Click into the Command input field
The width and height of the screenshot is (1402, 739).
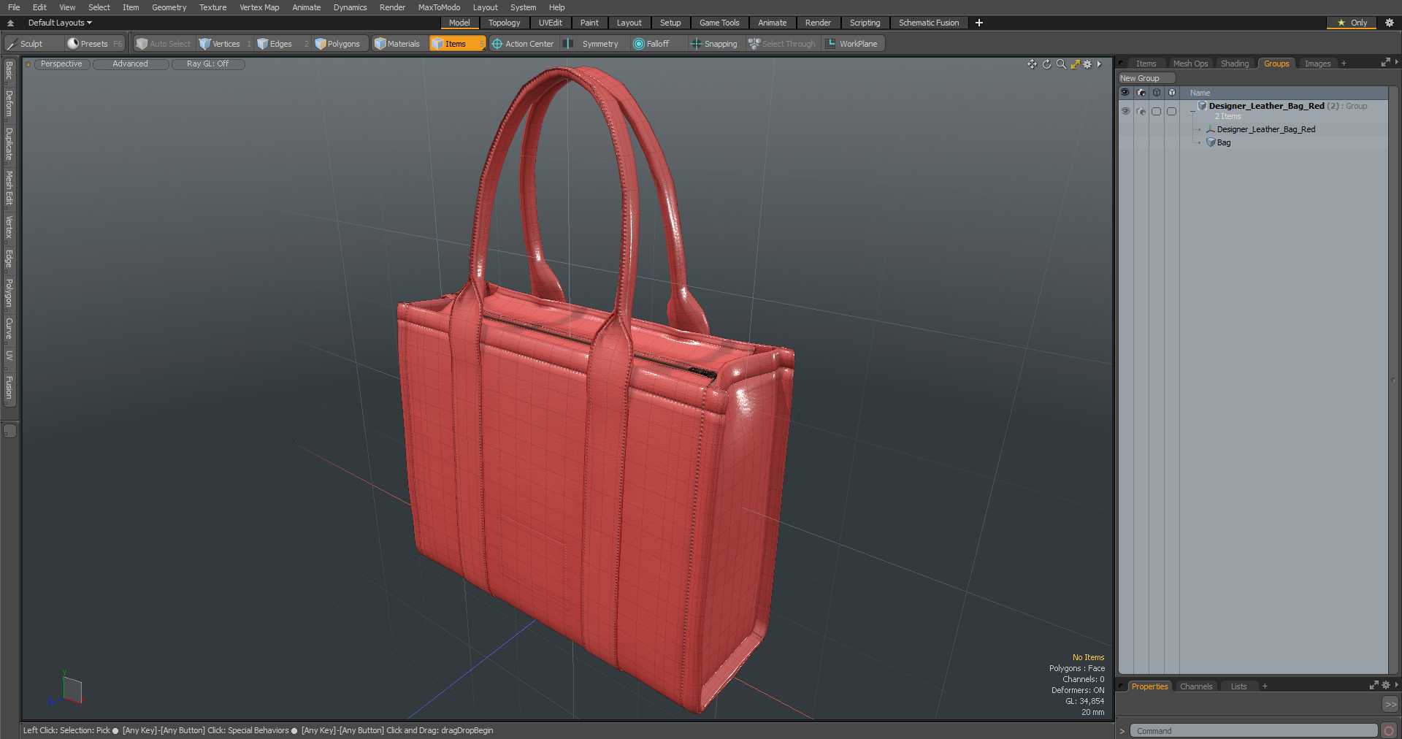click(x=1254, y=731)
